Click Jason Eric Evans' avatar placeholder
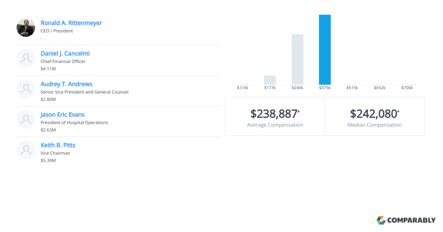 26,119
